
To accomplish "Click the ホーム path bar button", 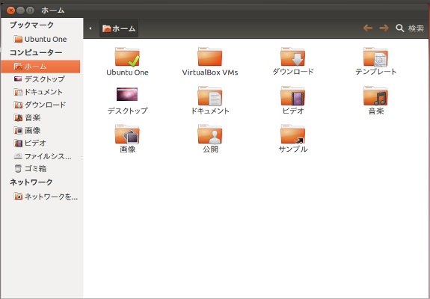I will (119, 28).
